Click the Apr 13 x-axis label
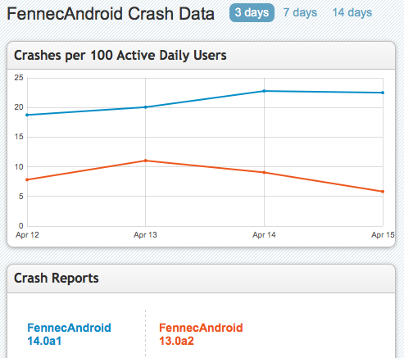The image size is (404, 358). click(x=145, y=235)
